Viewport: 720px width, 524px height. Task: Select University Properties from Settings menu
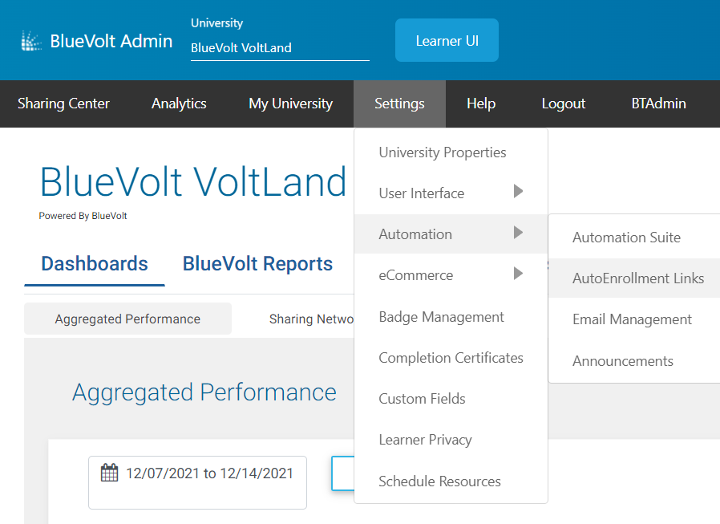click(x=451, y=152)
